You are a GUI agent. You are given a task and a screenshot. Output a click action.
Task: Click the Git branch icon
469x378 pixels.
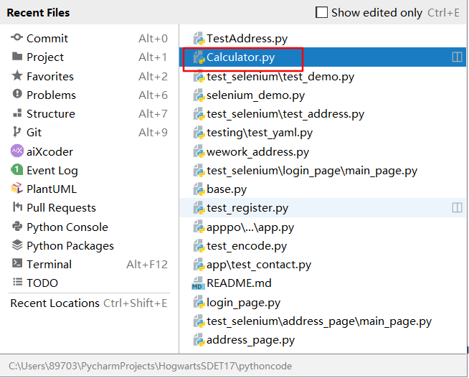click(x=16, y=132)
